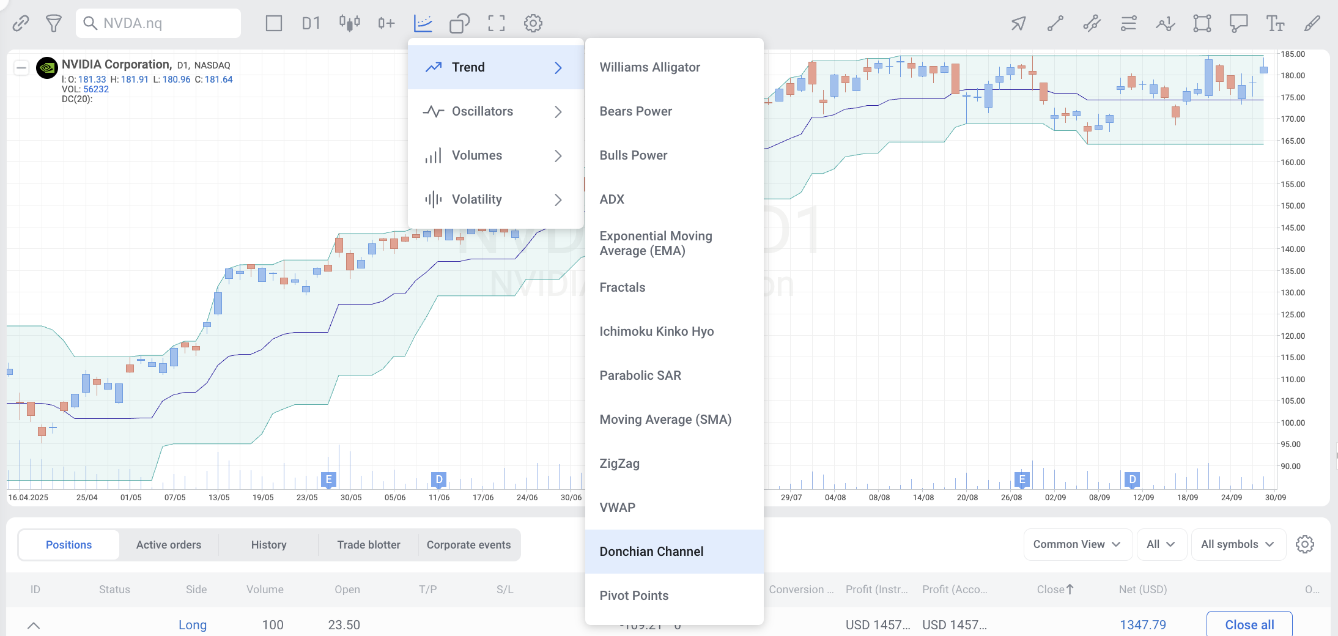Click the Long side link

pos(193,625)
